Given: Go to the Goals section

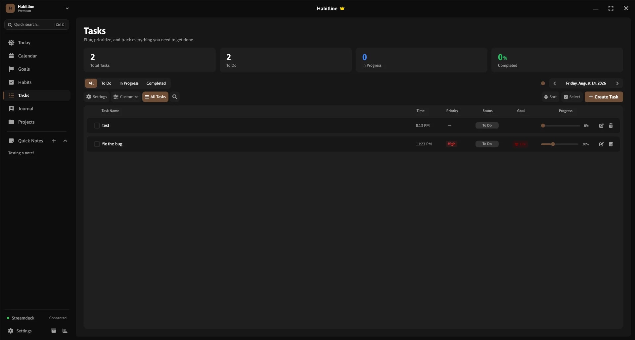Looking at the screenshot, I should [37, 69].
